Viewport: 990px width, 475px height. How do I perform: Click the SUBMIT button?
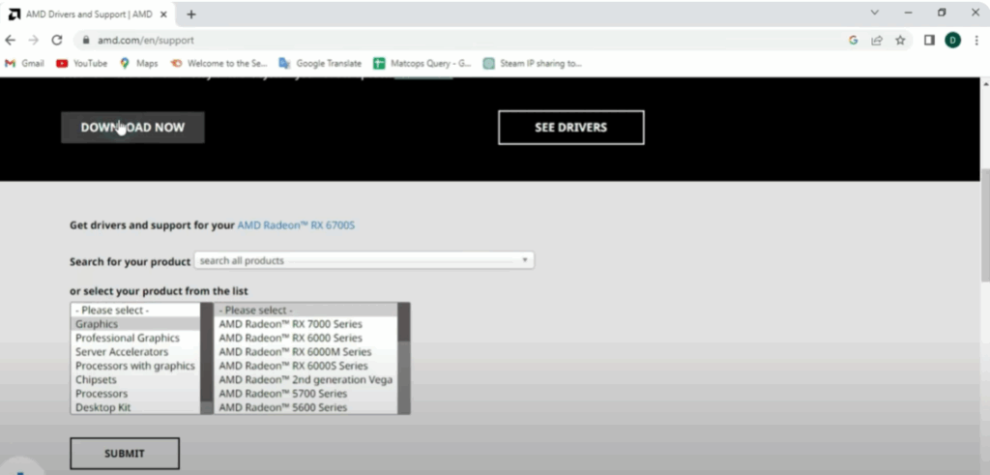coord(125,454)
